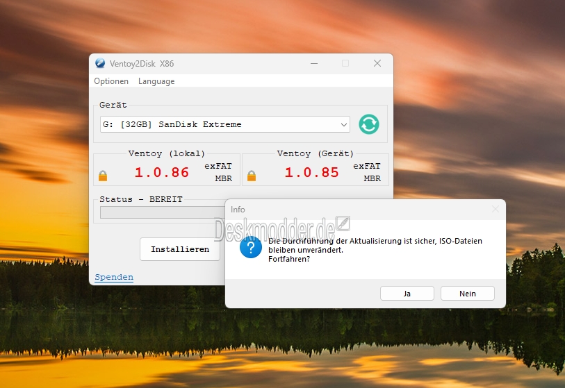This screenshot has height=388, width=565.
Task: Confirm the update with Ja
Action: tap(407, 294)
